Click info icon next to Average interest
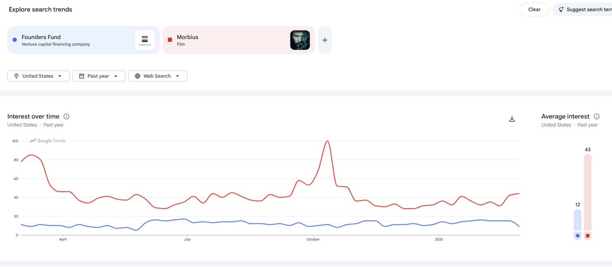 pyautogui.click(x=597, y=116)
